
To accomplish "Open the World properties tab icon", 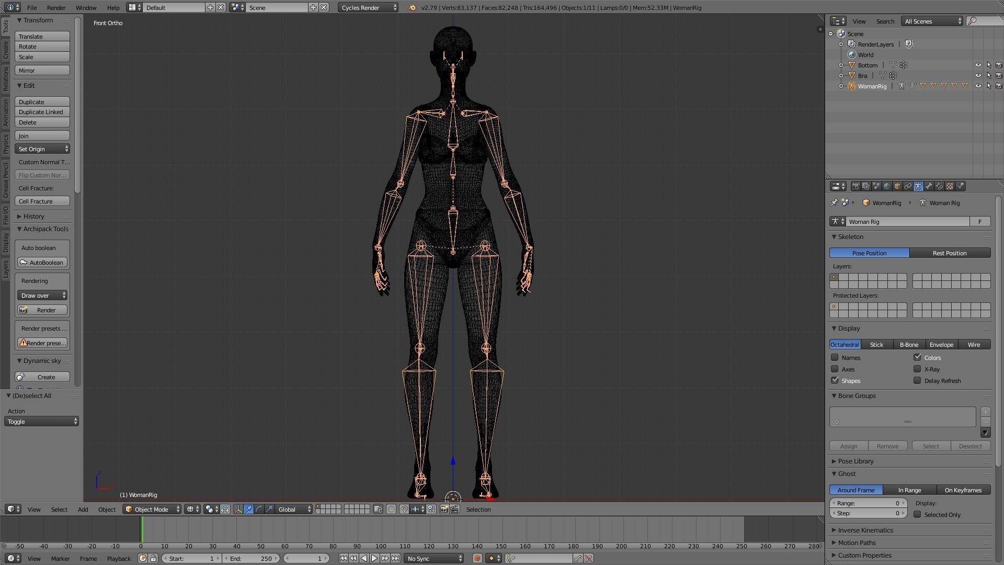I will [x=887, y=186].
